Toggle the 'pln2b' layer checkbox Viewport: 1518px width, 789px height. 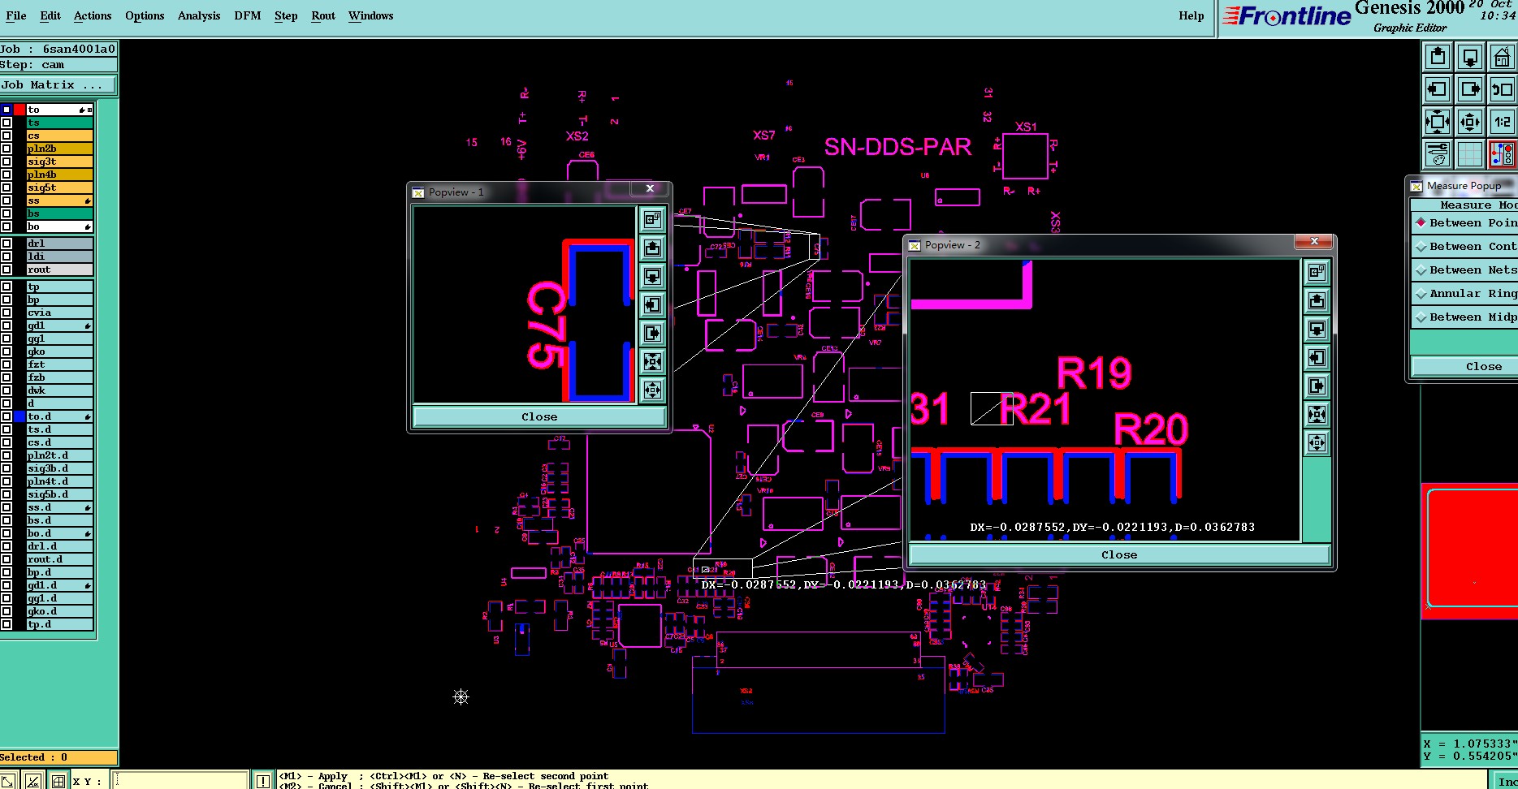point(6,149)
